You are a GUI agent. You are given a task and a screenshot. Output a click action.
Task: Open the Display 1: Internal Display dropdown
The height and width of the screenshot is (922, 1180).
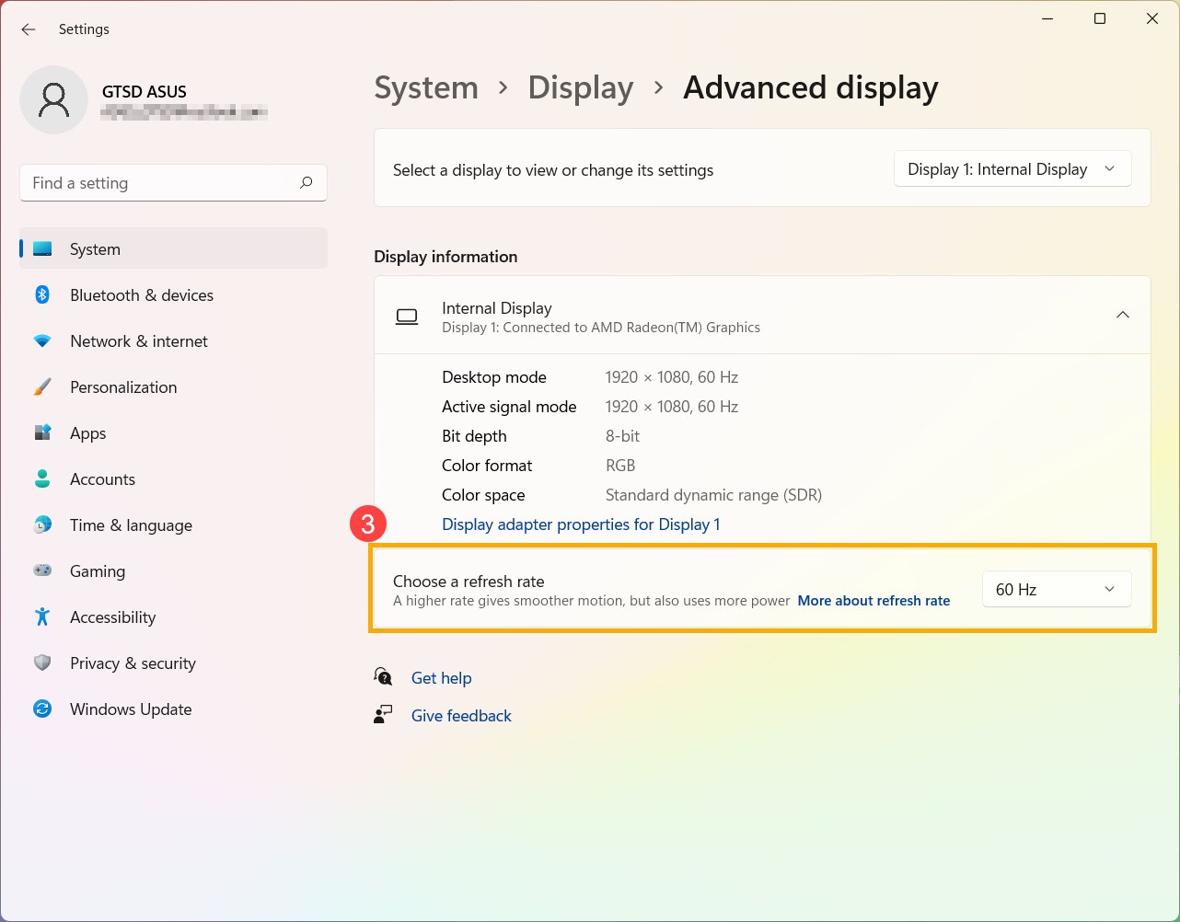[x=1012, y=169]
